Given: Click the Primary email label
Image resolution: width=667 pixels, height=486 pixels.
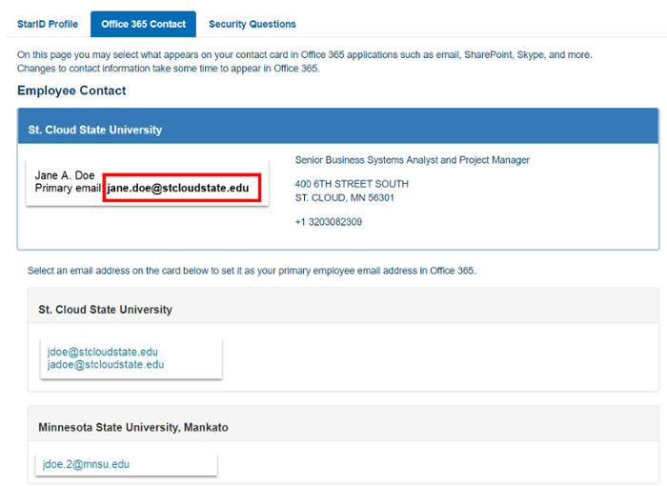Looking at the screenshot, I should tap(69, 188).
